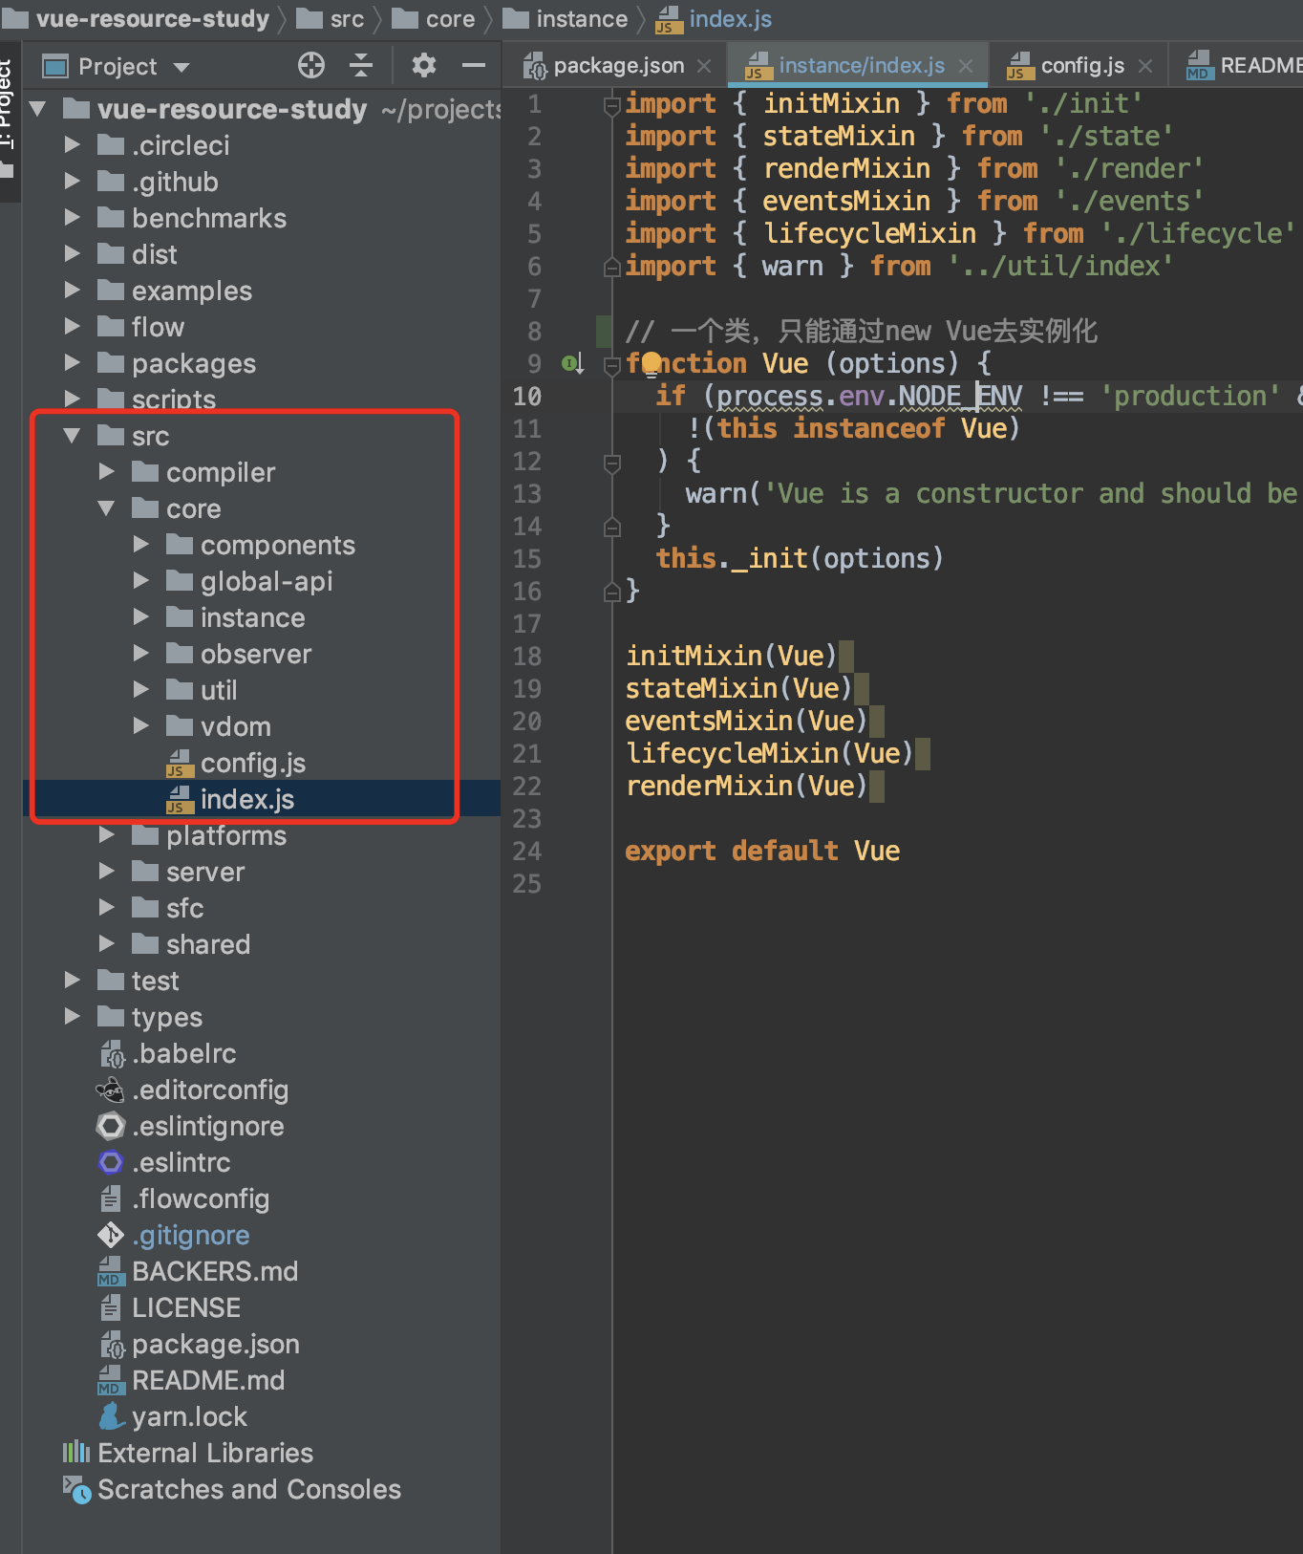Viewport: 1303px width, 1554px height.
Task: Click the lightbulb intention icon on line 9
Action: [651, 362]
